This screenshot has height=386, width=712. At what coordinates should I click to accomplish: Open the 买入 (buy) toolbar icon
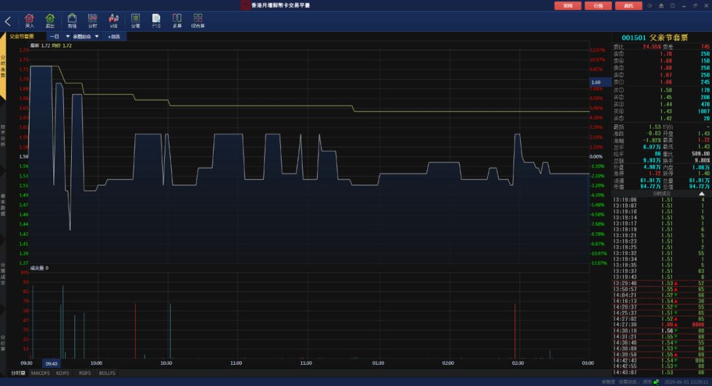[29, 20]
